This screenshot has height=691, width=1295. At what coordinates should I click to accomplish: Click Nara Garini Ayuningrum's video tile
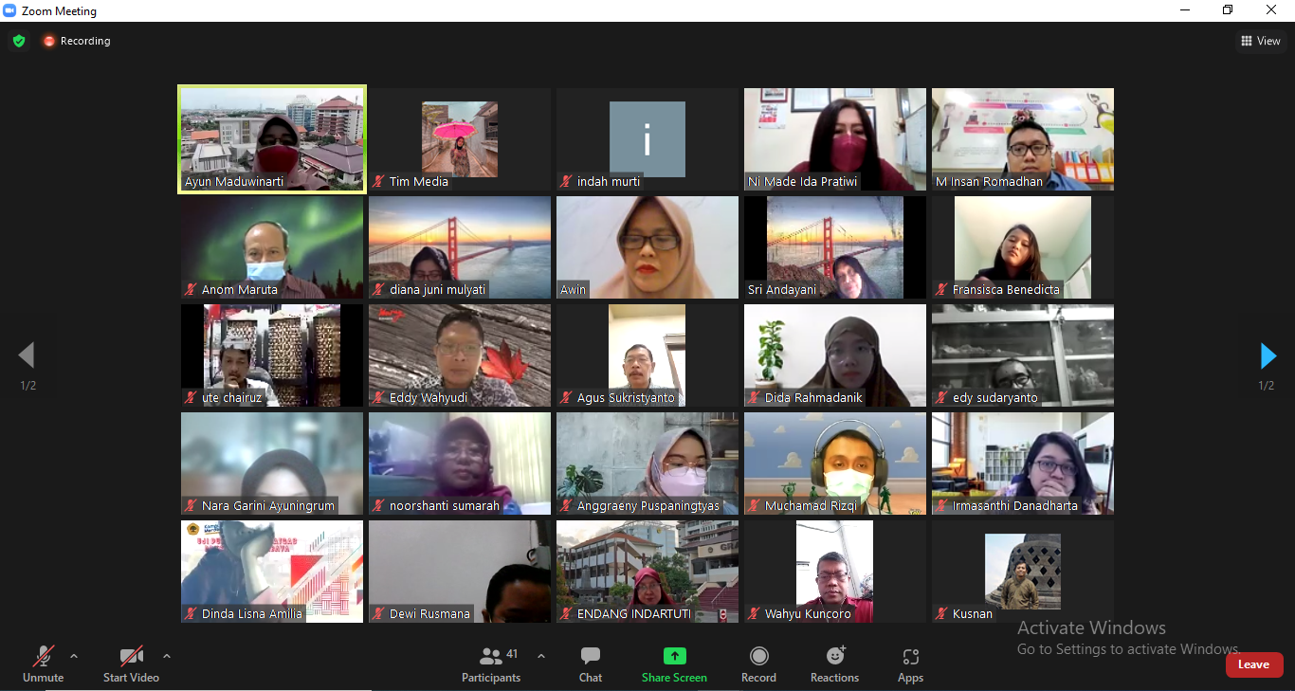[272, 464]
